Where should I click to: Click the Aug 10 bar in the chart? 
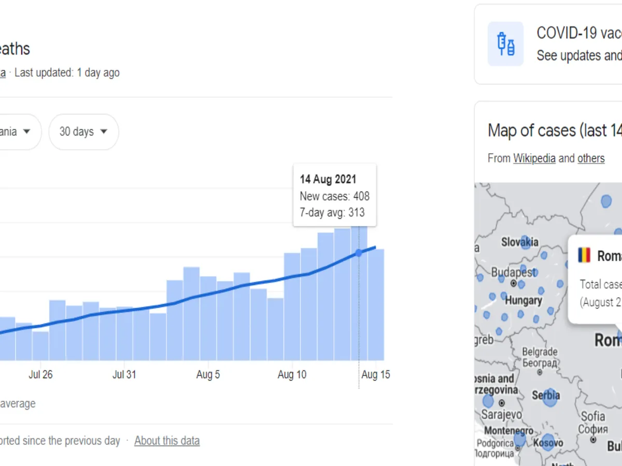292,307
